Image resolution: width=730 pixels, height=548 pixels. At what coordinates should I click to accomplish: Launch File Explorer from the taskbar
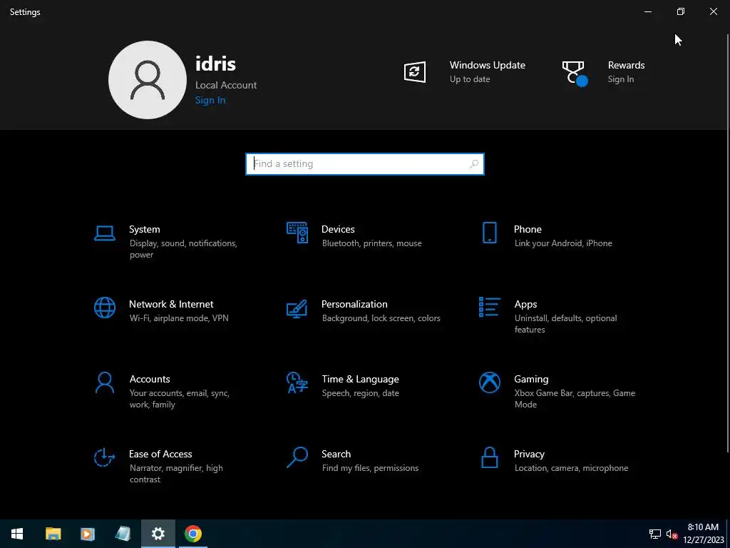coord(53,534)
